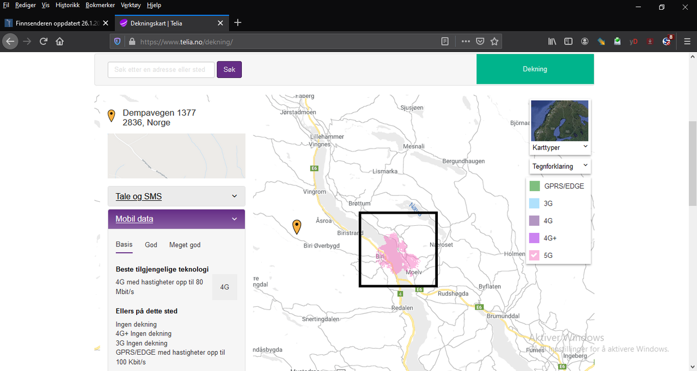The image size is (697, 371).
Task: Click the satellite map thumbnail
Action: [x=560, y=121]
